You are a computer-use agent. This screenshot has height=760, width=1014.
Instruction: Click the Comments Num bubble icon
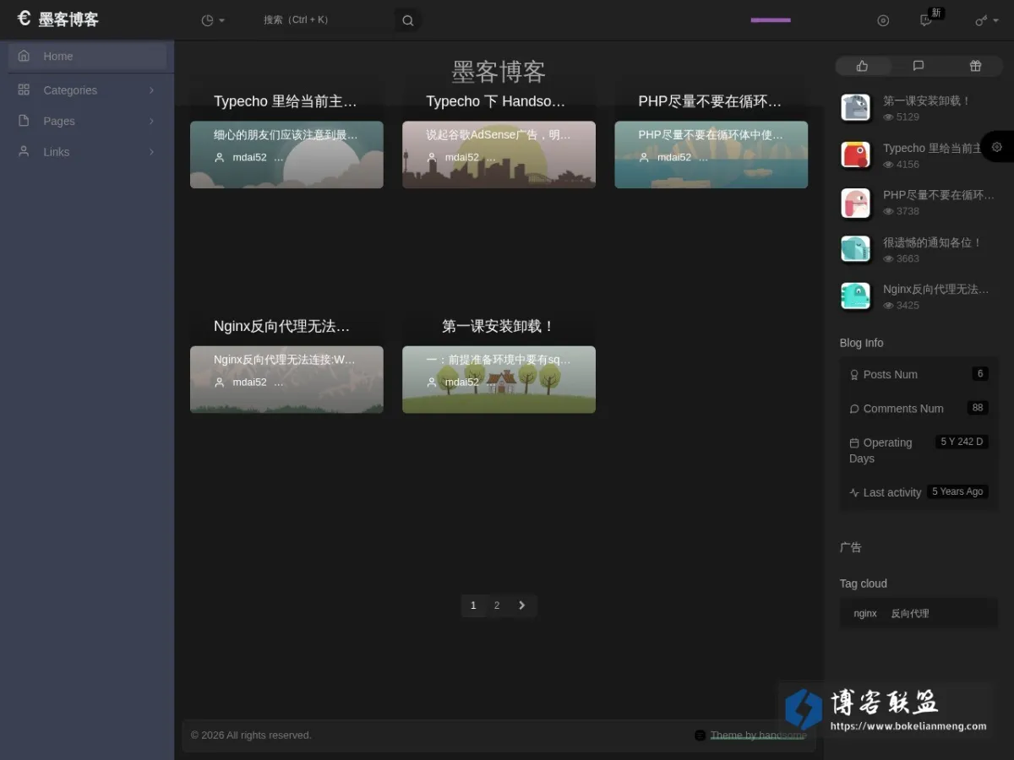(x=854, y=409)
